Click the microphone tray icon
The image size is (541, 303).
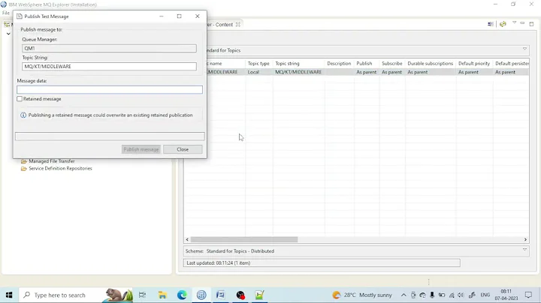[432, 295]
